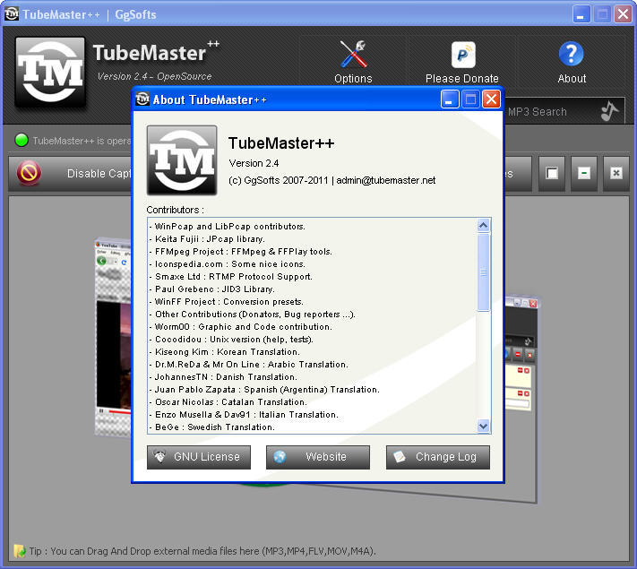Click the Options menu label

click(x=353, y=79)
